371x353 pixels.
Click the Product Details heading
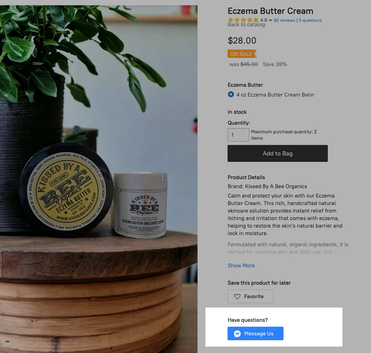point(246,177)
